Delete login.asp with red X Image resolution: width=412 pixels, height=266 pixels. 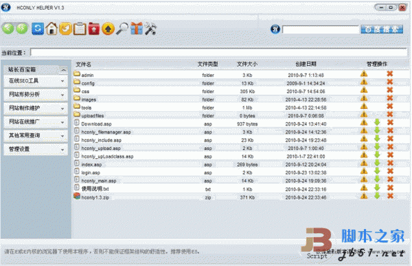point(390,171)
